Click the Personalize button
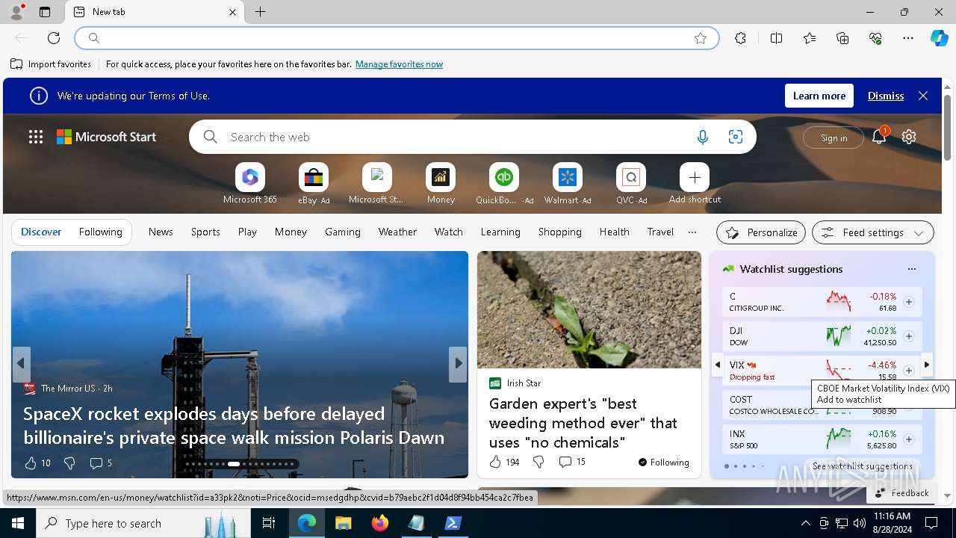This screenshot has height=538, width=956. click(761, 232)
